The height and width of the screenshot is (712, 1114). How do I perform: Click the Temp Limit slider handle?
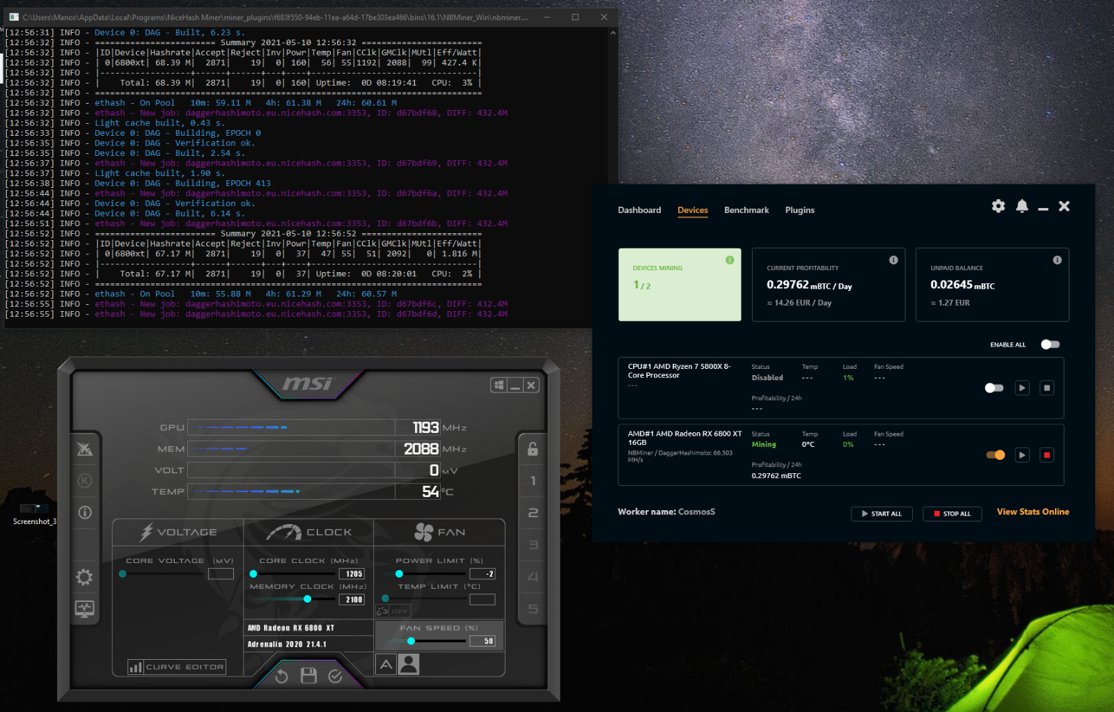pos(385,599)
